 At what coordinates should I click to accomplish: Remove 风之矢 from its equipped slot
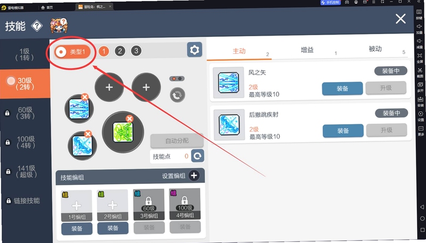[85, 97]
